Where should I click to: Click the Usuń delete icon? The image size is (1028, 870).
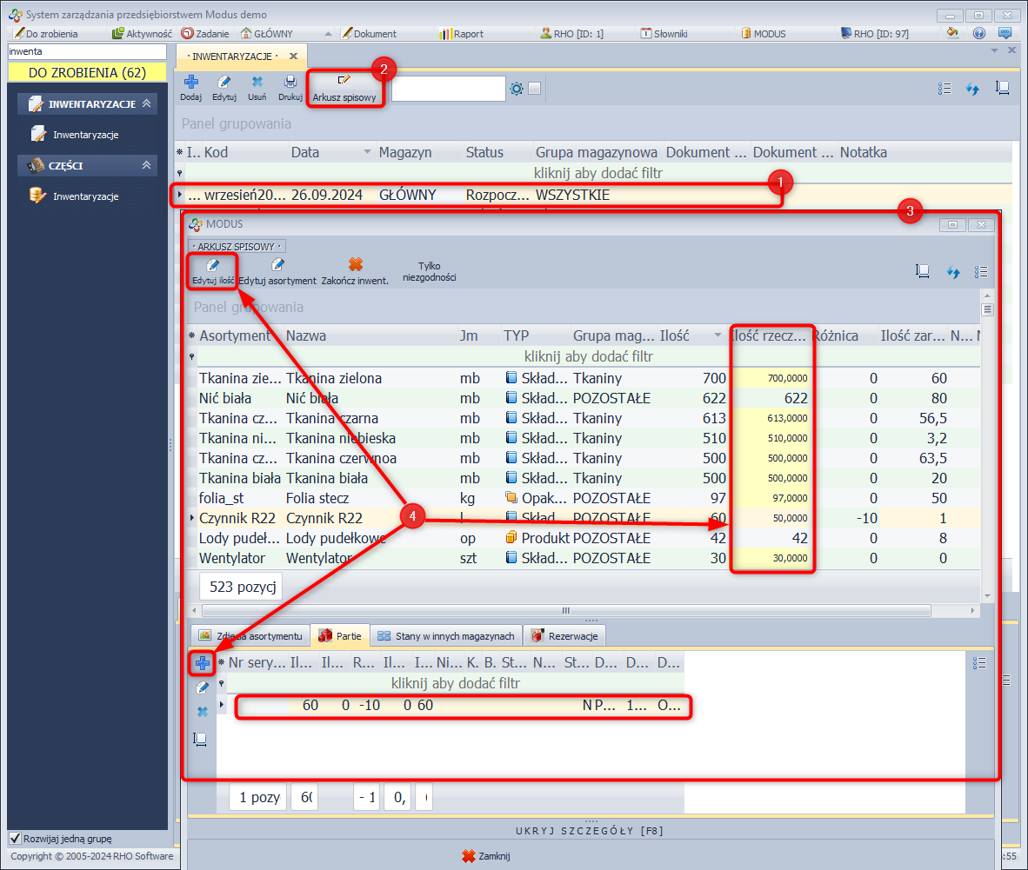click(x=257, y=83)
